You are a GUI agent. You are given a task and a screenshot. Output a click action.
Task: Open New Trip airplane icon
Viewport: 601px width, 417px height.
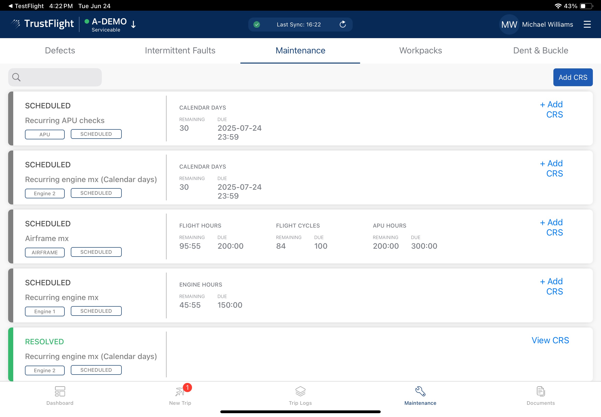tap(180, 391)
